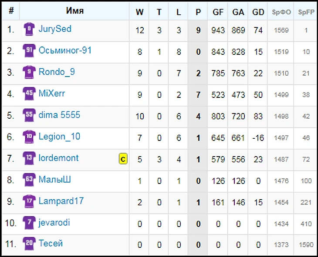Click the number 91 jersey icon
This screenshot has width=318, height=257.
[29, 51]
